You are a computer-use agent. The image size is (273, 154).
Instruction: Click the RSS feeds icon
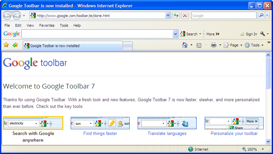(x=199, y=45)
